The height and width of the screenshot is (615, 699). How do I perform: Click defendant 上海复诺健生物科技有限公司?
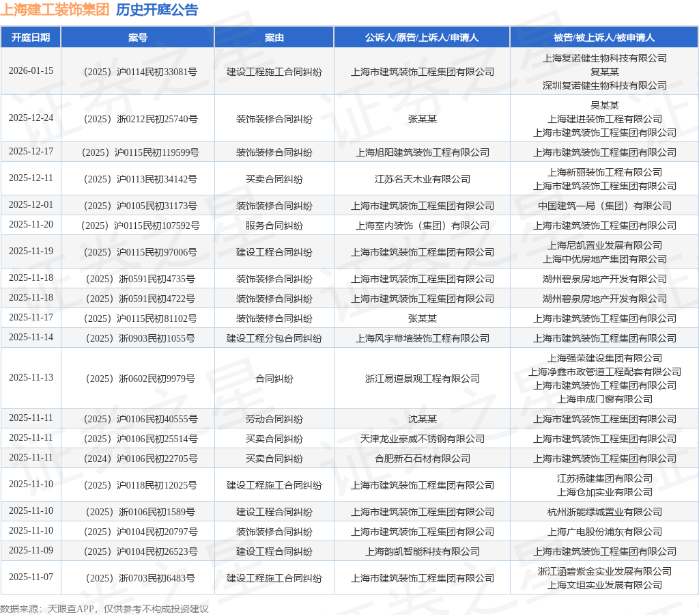click(603, 59)
